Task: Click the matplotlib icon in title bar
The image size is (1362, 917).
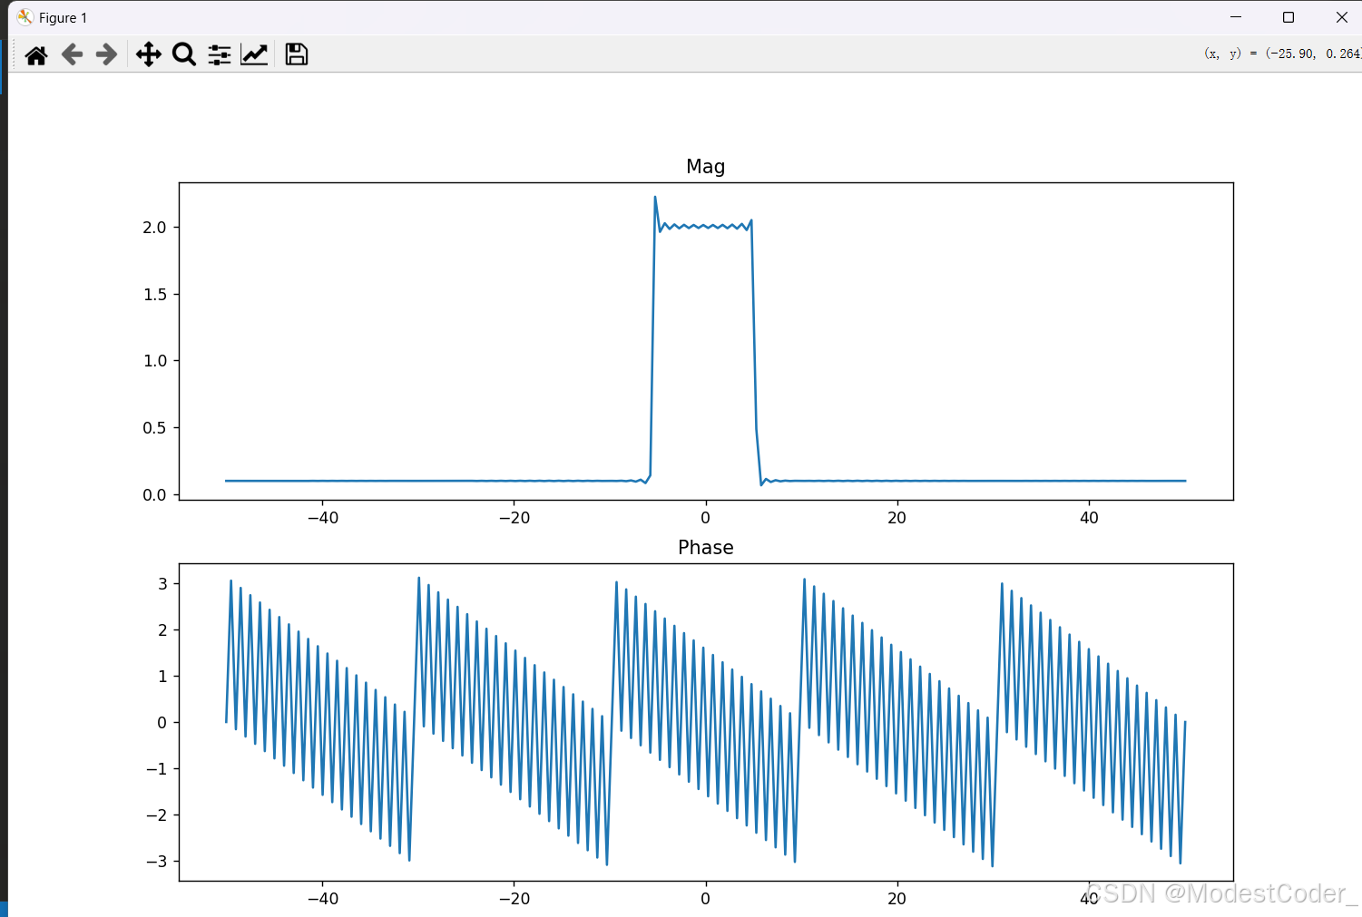Action: pos(24,17)
